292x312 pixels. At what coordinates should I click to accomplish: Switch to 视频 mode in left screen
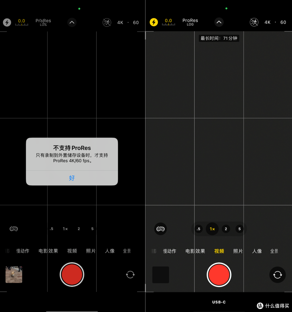[72, 251]
